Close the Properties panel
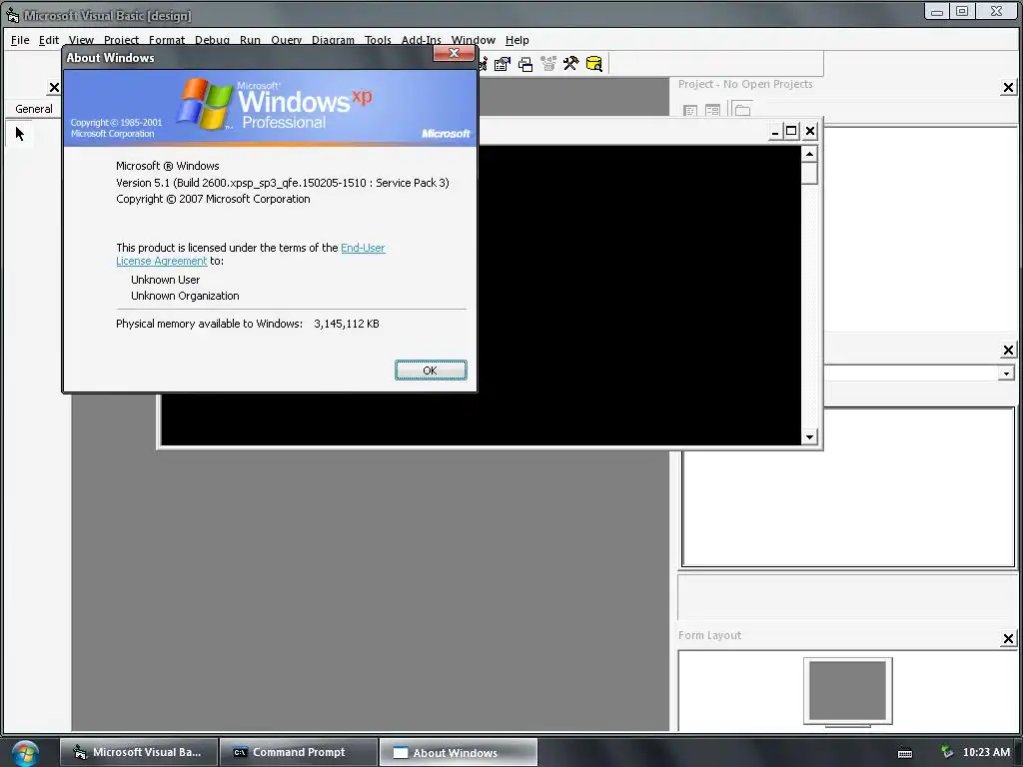This screenshot has width=1023, height=767. tap(1008, 351)
